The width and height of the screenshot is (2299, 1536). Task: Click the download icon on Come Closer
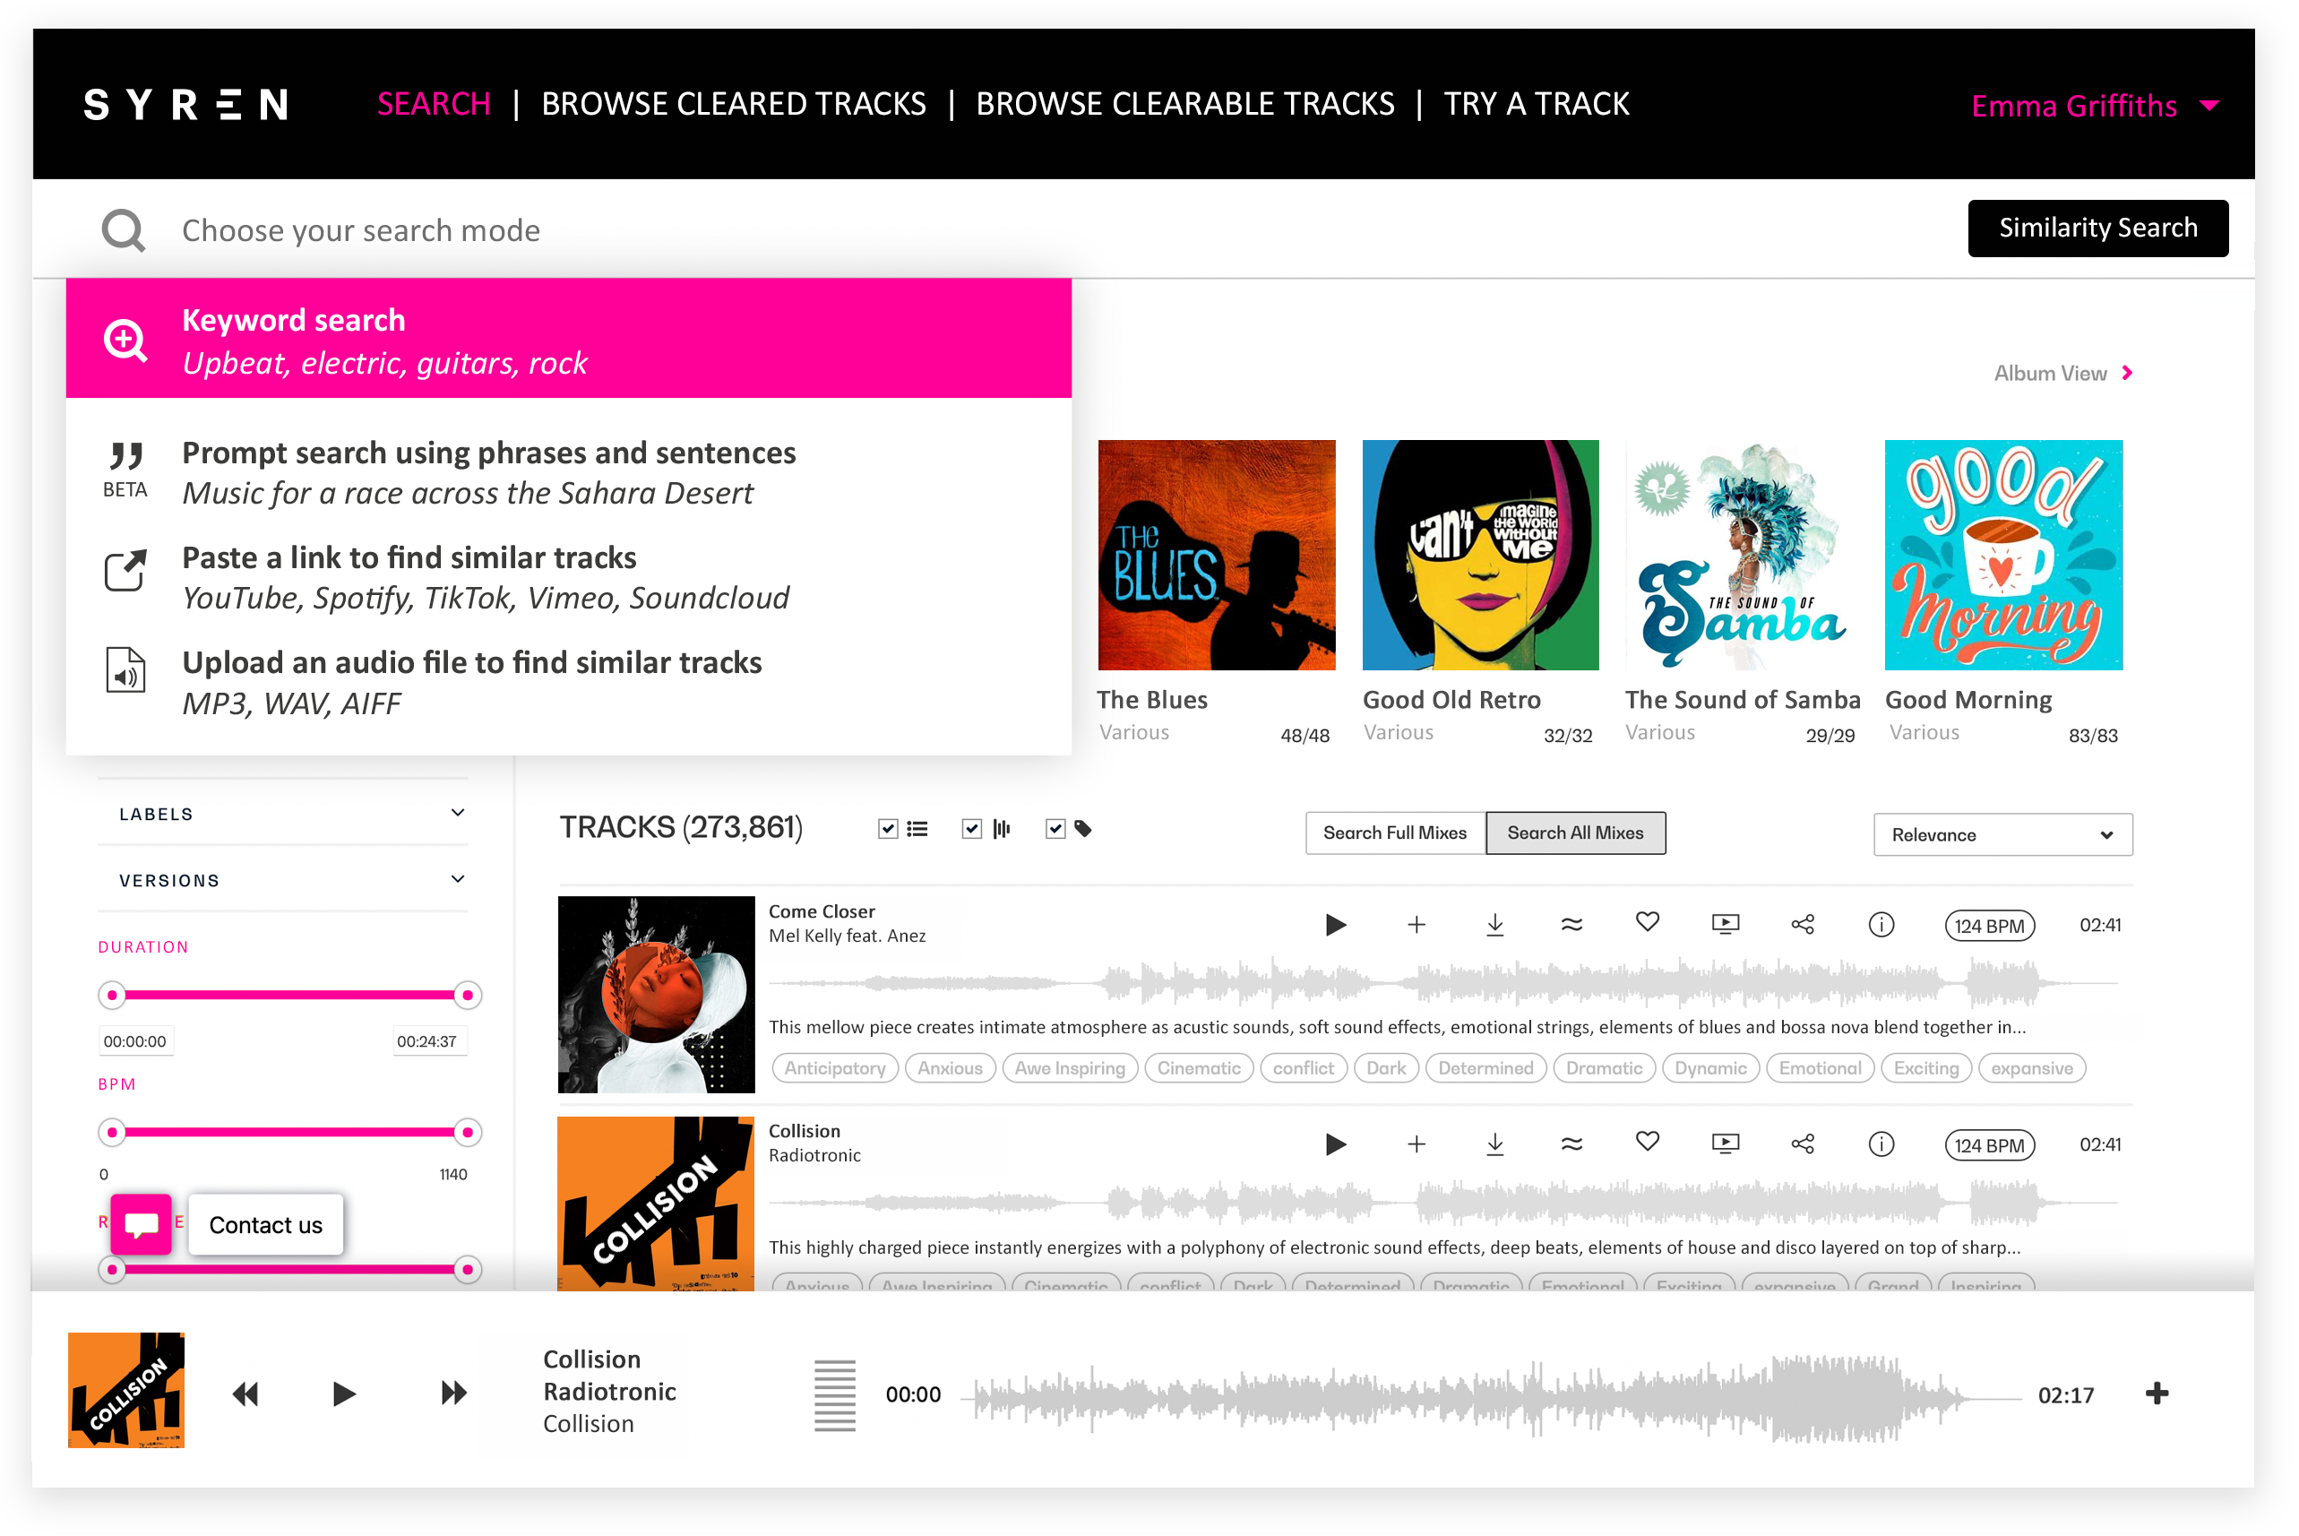coord(1495,924)
